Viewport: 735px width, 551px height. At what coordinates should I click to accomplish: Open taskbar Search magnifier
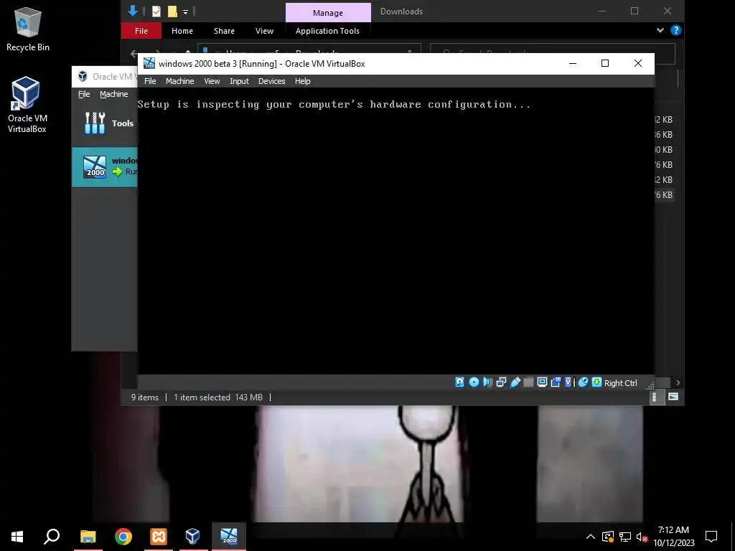(x=52, y=537)
